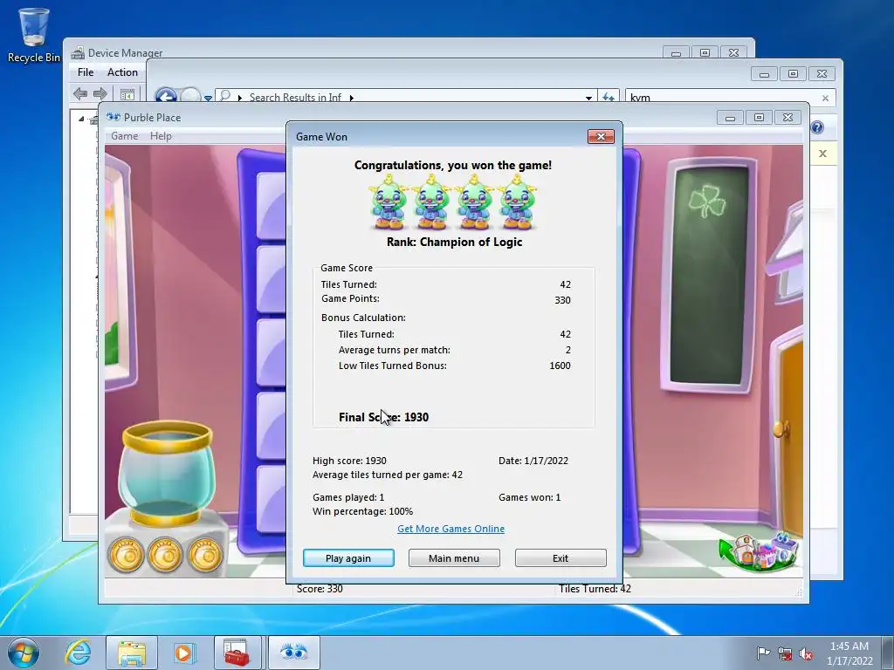The width and height of the screenshot is (894, 670).
Task: Click the chalkboard with clover drawing
Action: [709, 275]
